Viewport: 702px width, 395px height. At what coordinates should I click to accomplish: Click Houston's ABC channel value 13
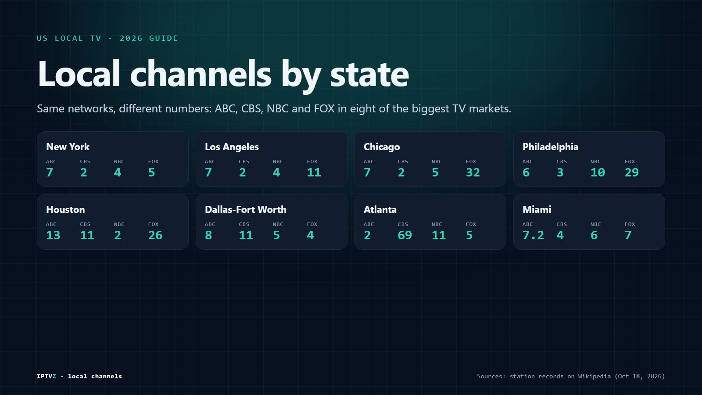(53, 235)
